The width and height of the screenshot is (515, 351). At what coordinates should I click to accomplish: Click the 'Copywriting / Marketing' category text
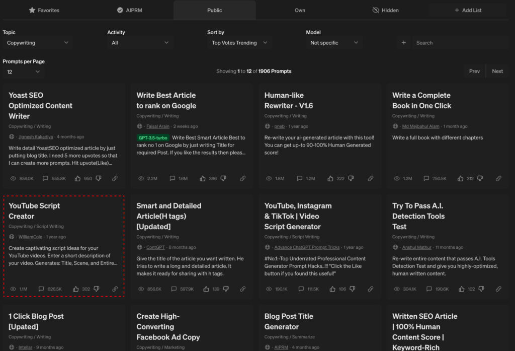[160, 347]
